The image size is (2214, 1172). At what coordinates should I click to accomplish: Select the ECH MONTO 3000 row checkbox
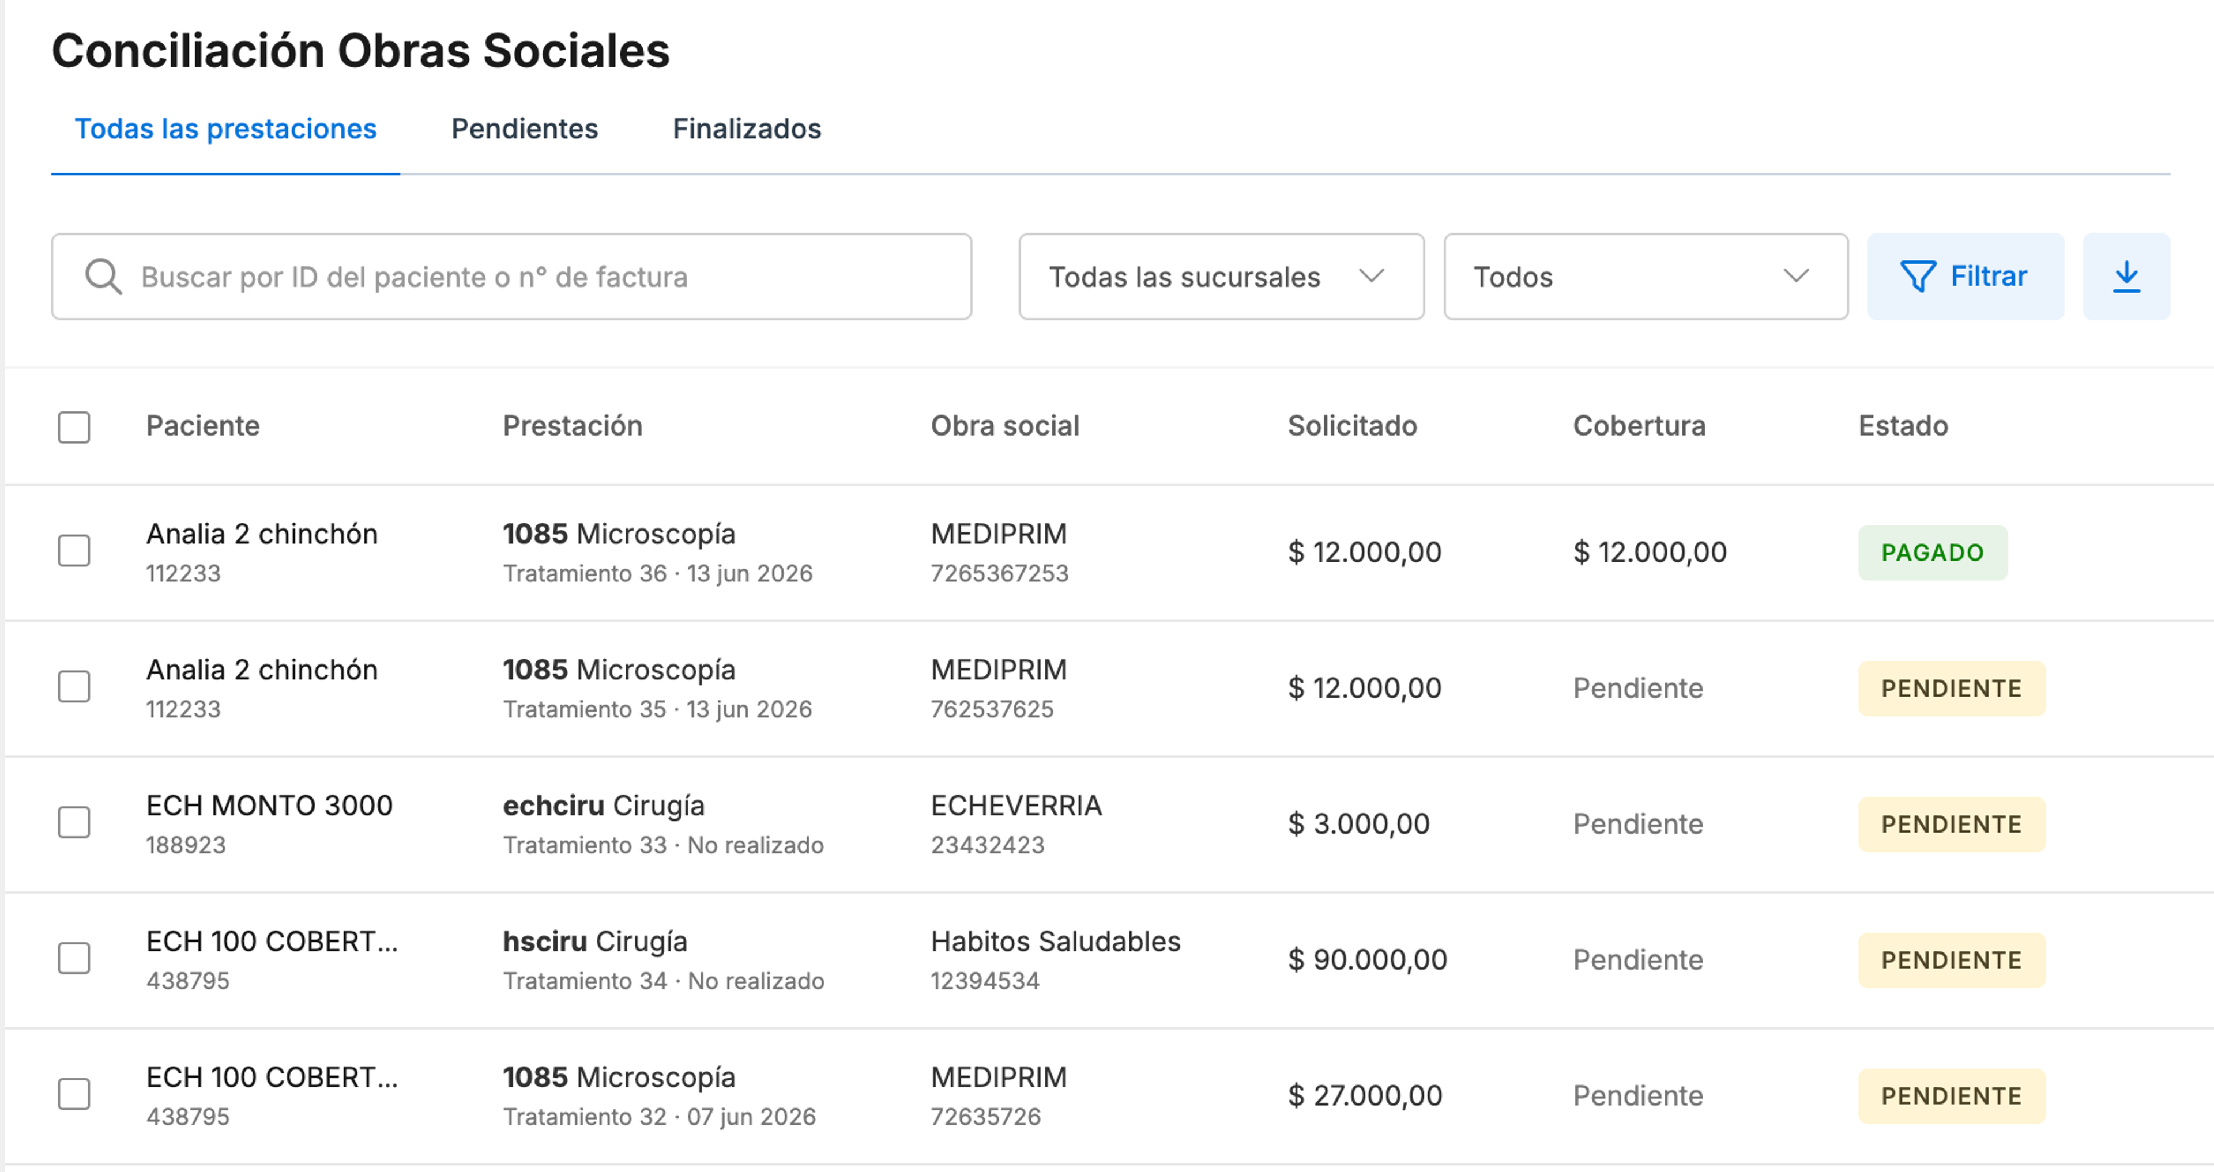pos(74,822)
